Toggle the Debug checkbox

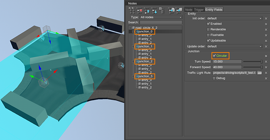click(214, 78)
